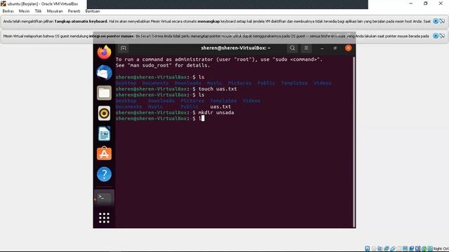Open the Berkas menu
The image size is (449, 252).
pyautogui.click(x=8, y=11)
